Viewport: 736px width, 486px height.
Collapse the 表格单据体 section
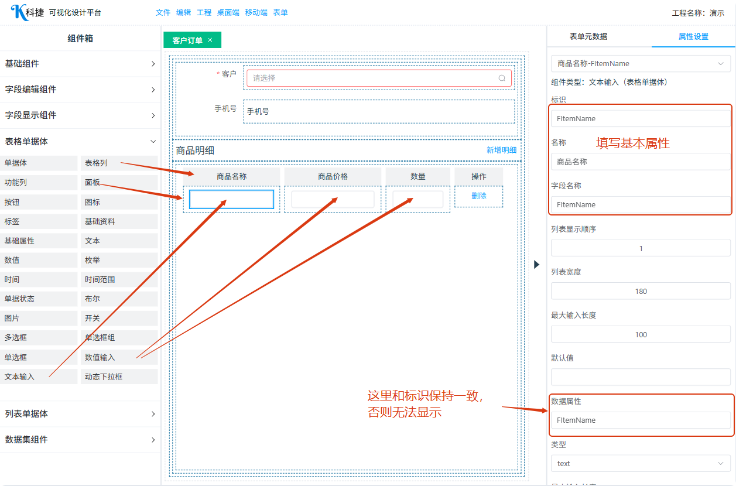[80, 141]
